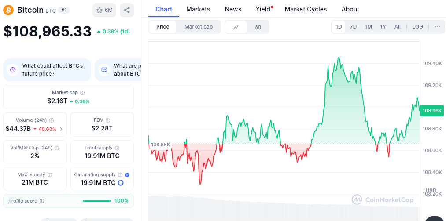Click FDV info icon
The image size is (446, 221).
(x=108, y=120)
